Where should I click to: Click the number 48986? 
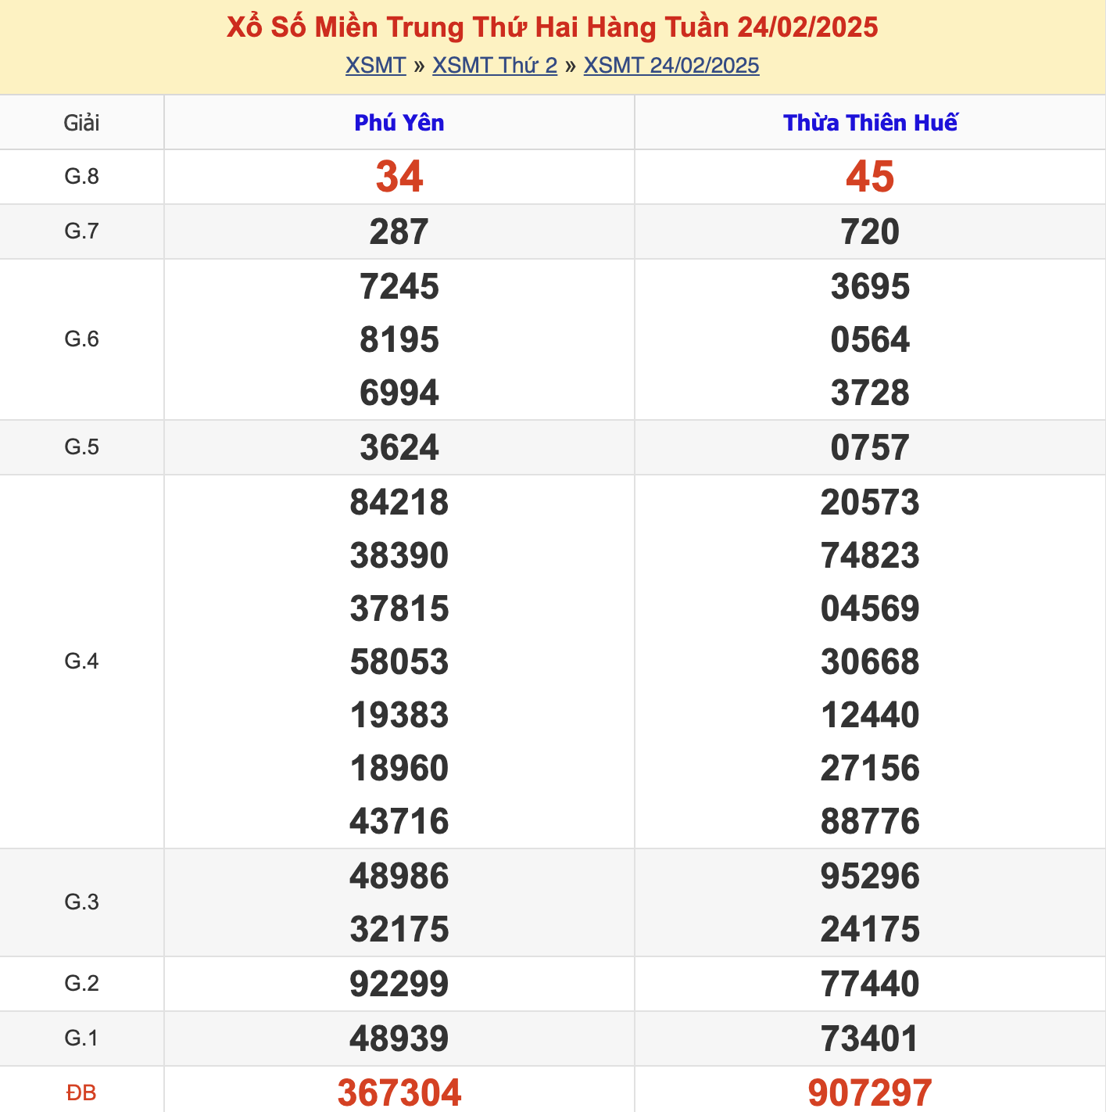(399, 876)
